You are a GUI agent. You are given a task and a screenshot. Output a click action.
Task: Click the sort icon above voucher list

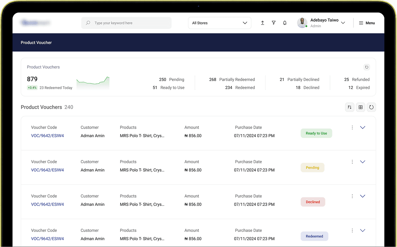click(350, 107)
